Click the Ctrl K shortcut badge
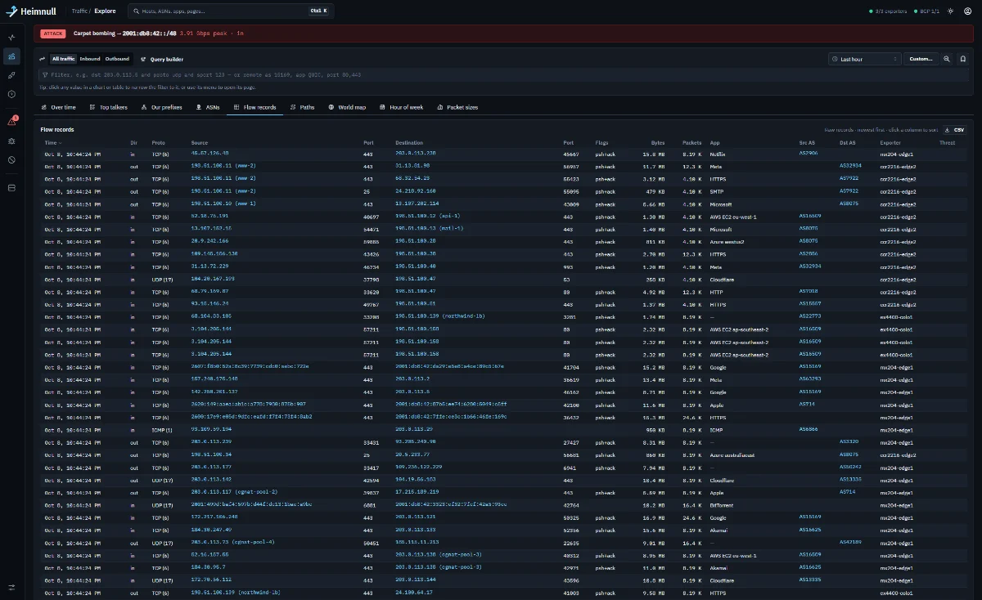 318,11
